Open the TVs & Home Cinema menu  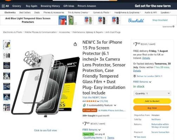[79, 13]
